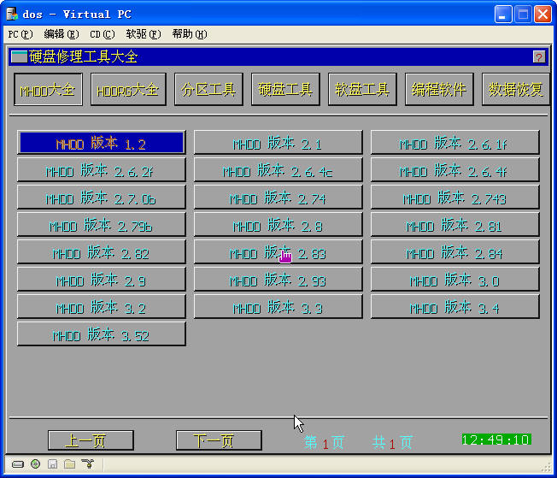Launch MHDD 版本 2.7.0b
This screenshot has width=557, height=478.
[x=102, y=198]
